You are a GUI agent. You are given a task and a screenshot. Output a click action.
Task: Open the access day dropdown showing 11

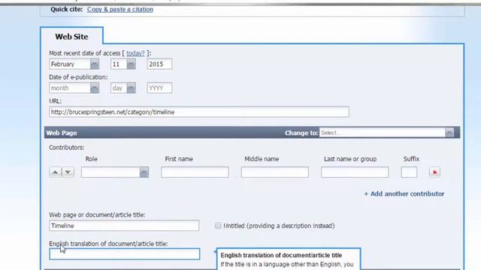coord(123,64)
